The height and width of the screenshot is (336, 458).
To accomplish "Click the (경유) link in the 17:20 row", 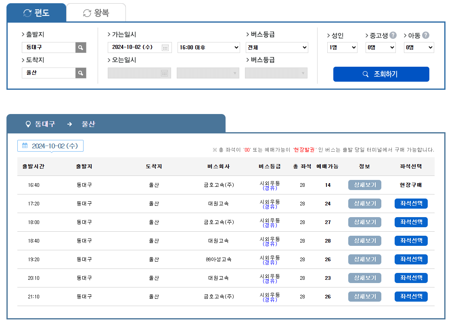I will (270, 207).
